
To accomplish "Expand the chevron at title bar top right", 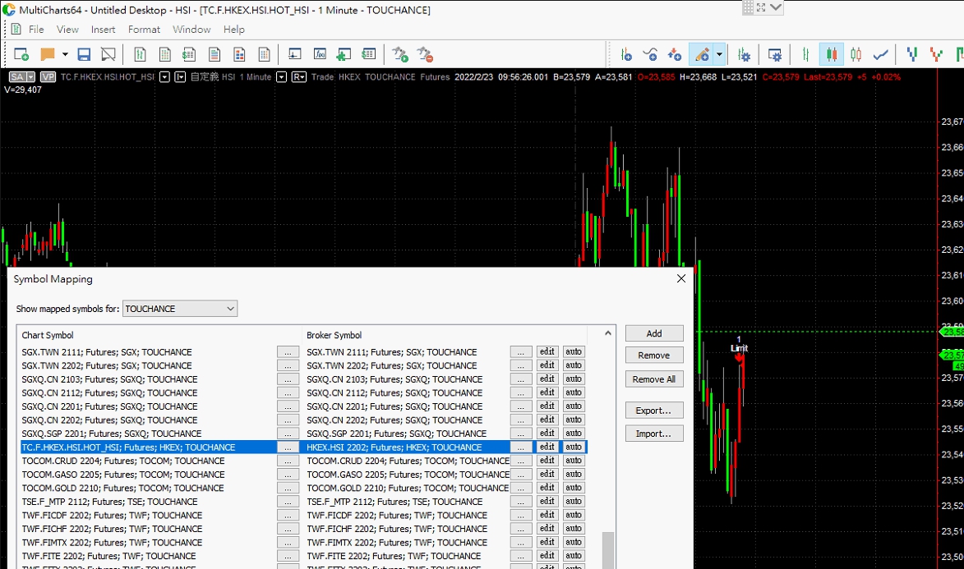I will (x=775, y=7).
